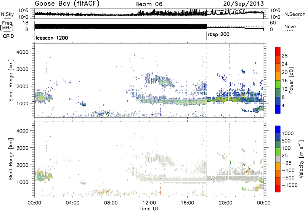Select the 'icescan 1200' CPID label
The width and height of the screenshot is (305, 211).
[x=52, y=38]
